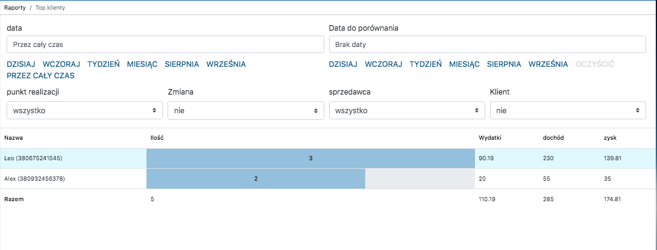This screenshot has height=250, width=657.
Task: Open the punkt realizacji dropdown
Action: point(84,110)
